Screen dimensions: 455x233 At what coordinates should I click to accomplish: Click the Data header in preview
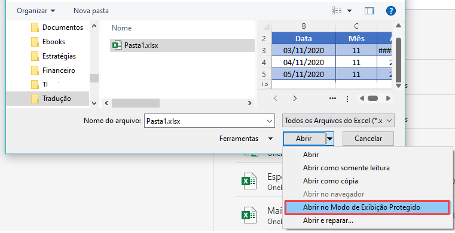(x=304, y=38)
